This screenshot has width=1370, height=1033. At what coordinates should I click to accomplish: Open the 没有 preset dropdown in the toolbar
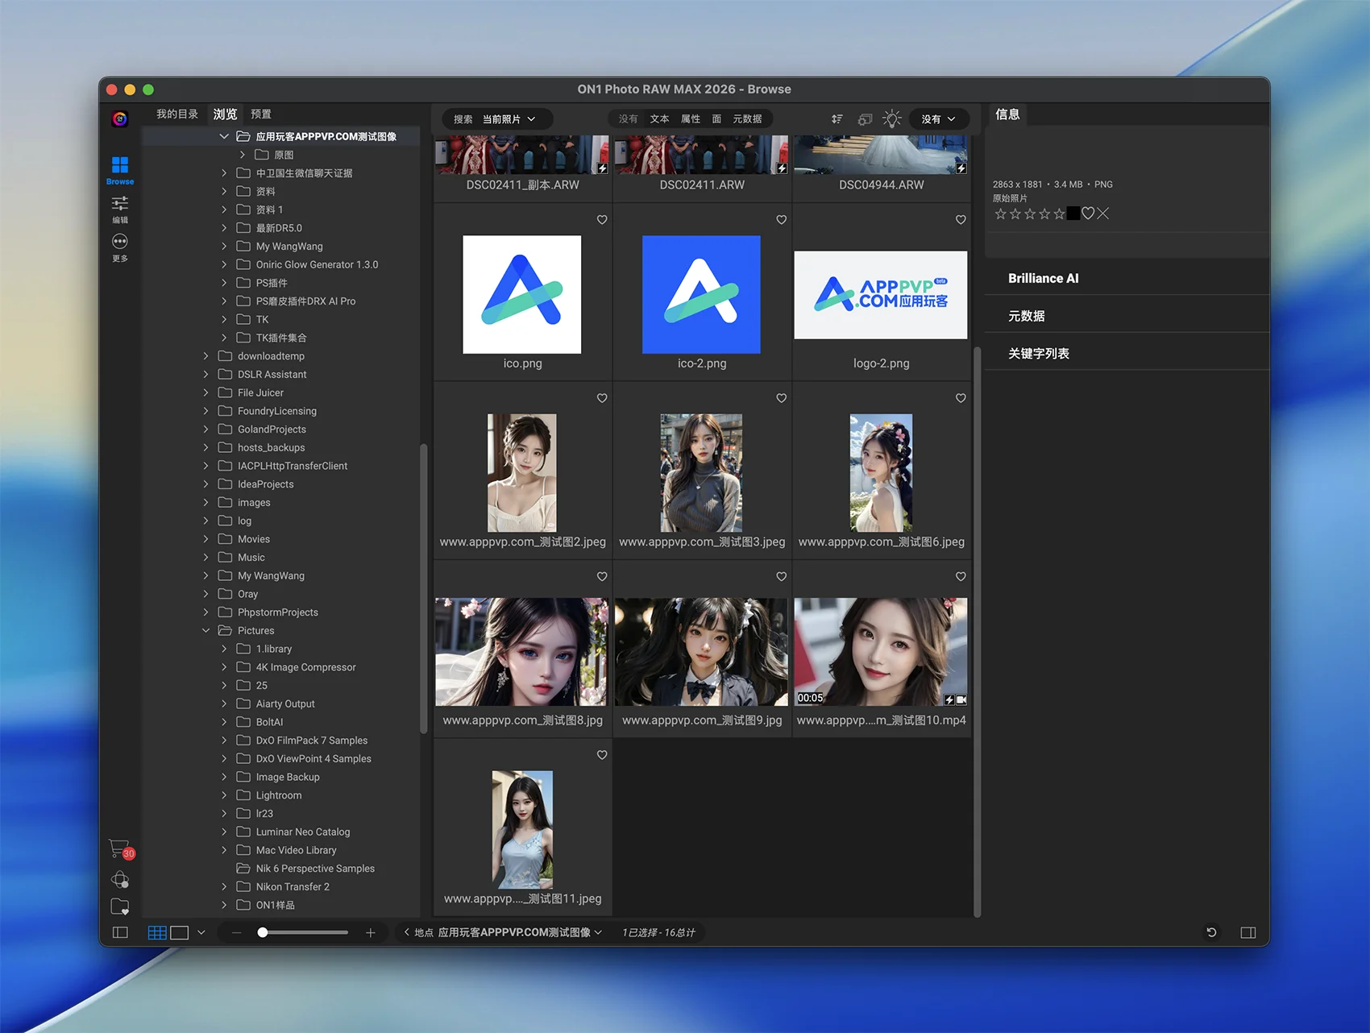pos(938,119)
